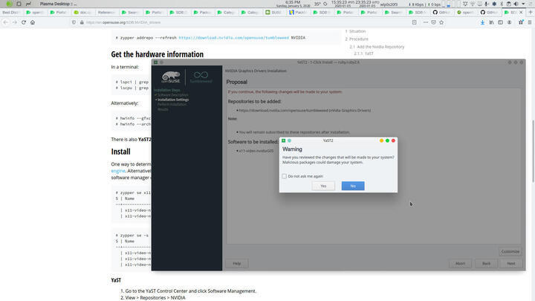The image size is (535, 301).
Task: Switch to the 'Best Dis...' browser tab
Action: pyautogui.click(x=11, y=13)
